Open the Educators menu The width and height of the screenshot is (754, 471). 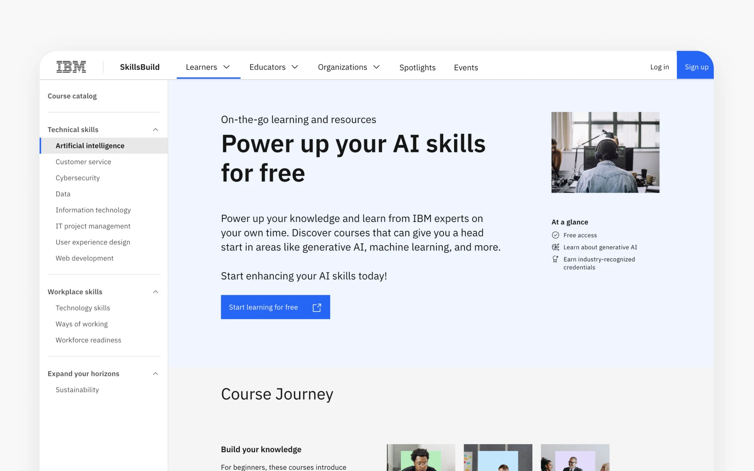tap(274, 67)
